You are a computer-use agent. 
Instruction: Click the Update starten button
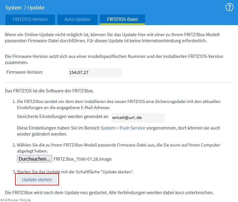(x=37, y=179)
